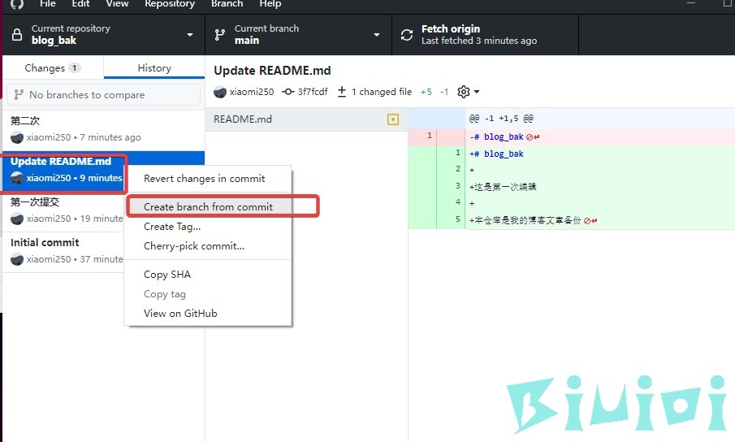This screenshot has height=442, width=735.
Task: Select README.md in the changed files list
Action: (306, 119)
